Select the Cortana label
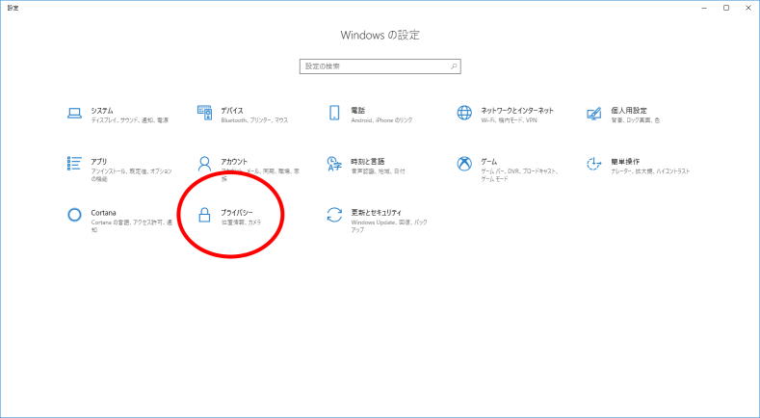This screenshot has height=418, width=760. tap(103, 213)
